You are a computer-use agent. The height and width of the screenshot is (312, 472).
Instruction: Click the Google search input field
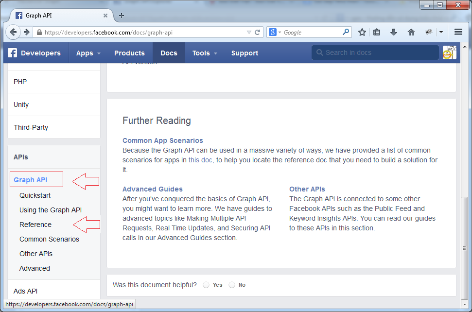(x=312, y=32)
